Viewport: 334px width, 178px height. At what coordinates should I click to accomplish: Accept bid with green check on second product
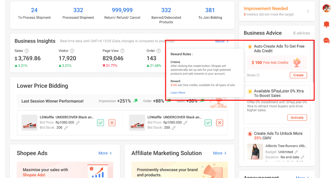[x=208, y=123]
